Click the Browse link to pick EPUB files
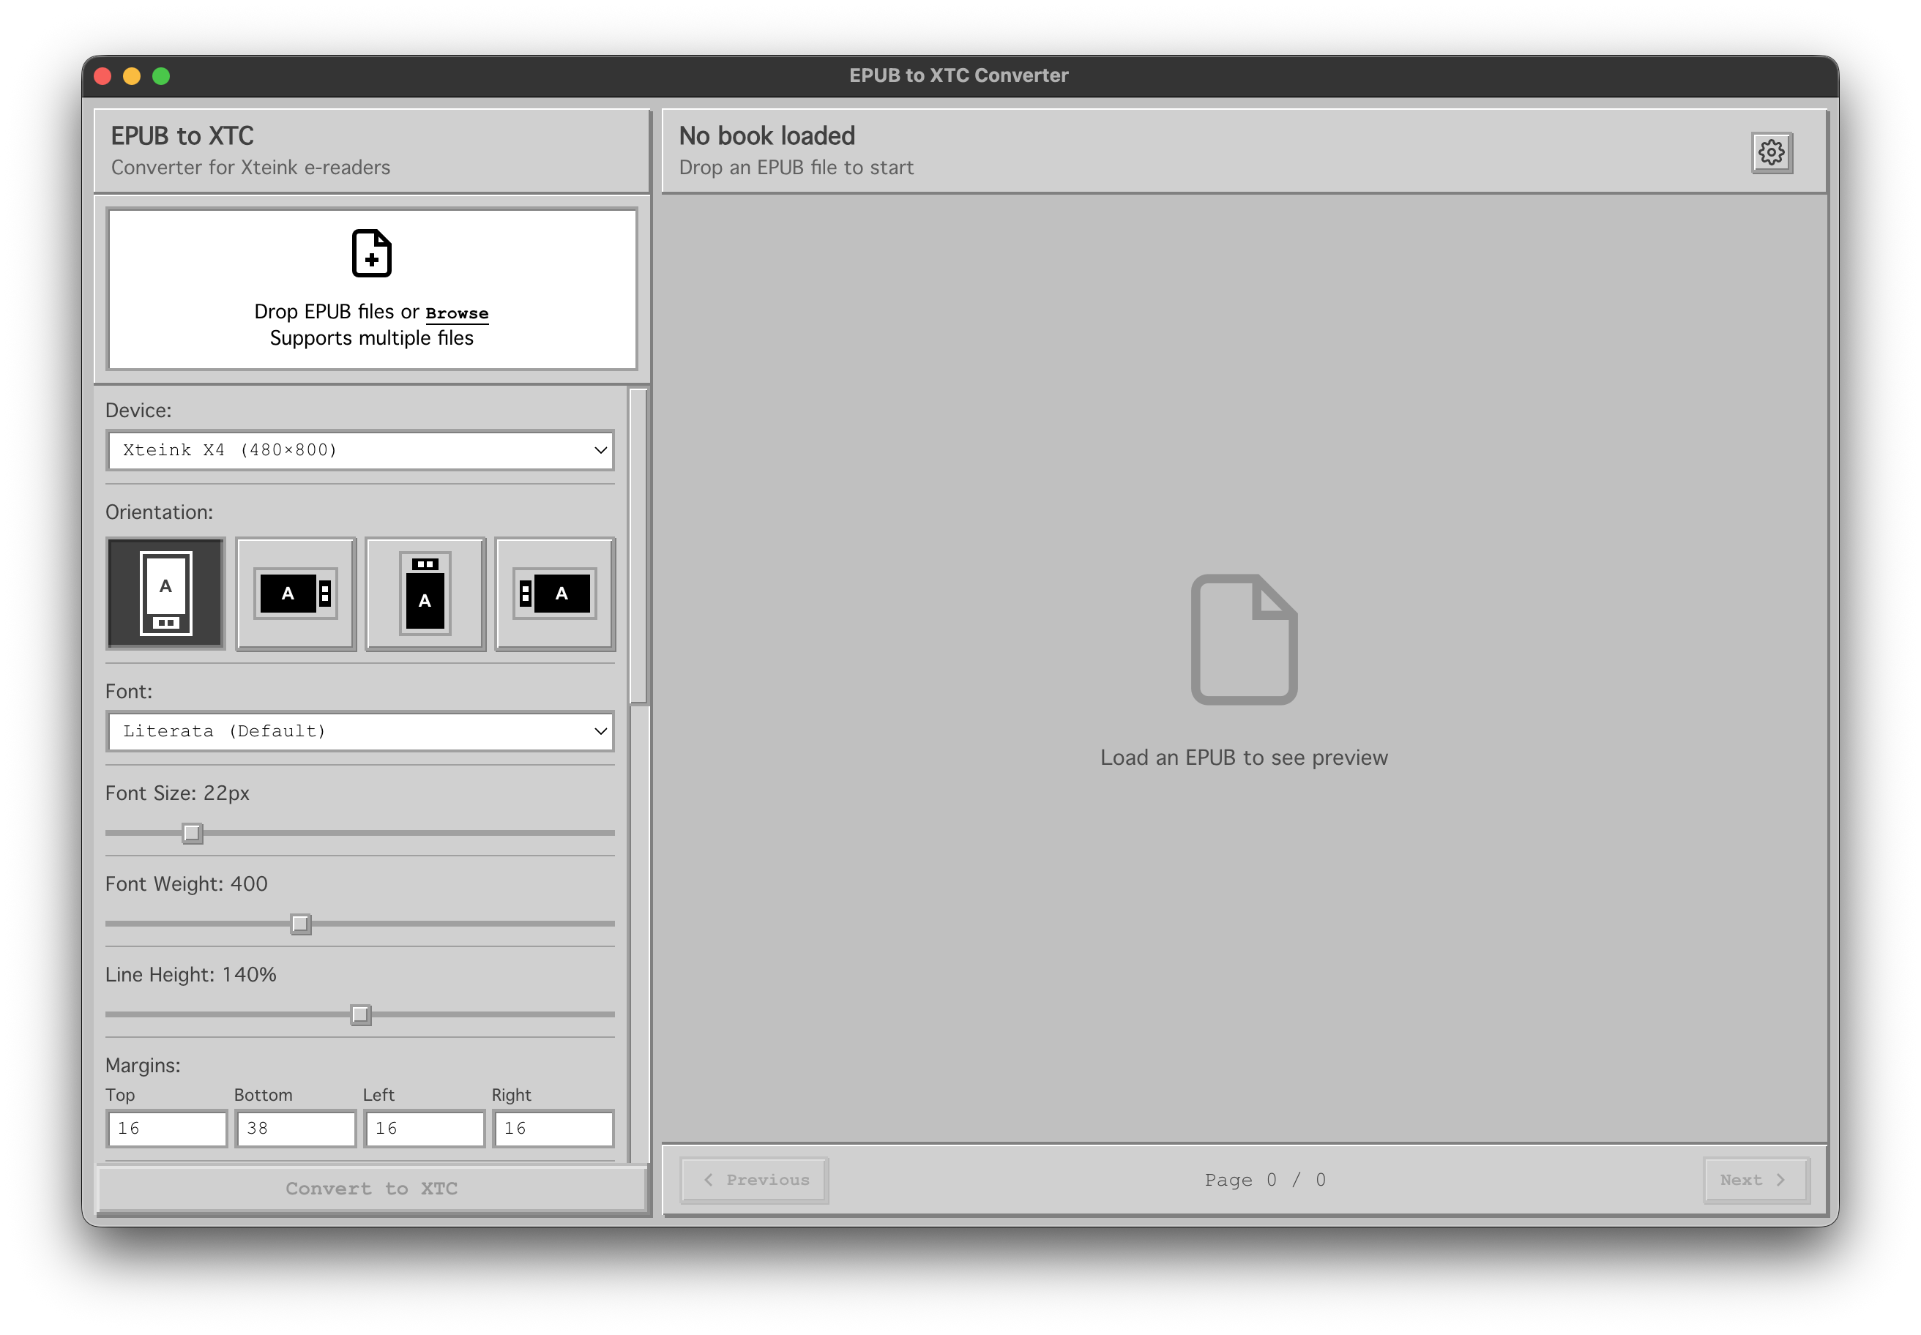Screen dimensions: 1921x1335 456,311
